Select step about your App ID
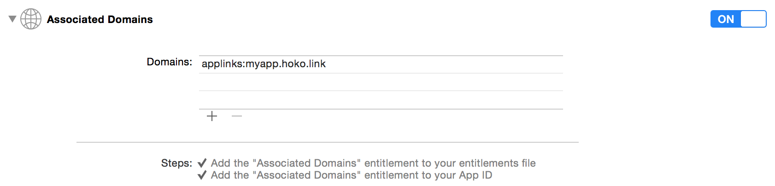The height and width of the screenshot is (186, 775). click(352, 175)
